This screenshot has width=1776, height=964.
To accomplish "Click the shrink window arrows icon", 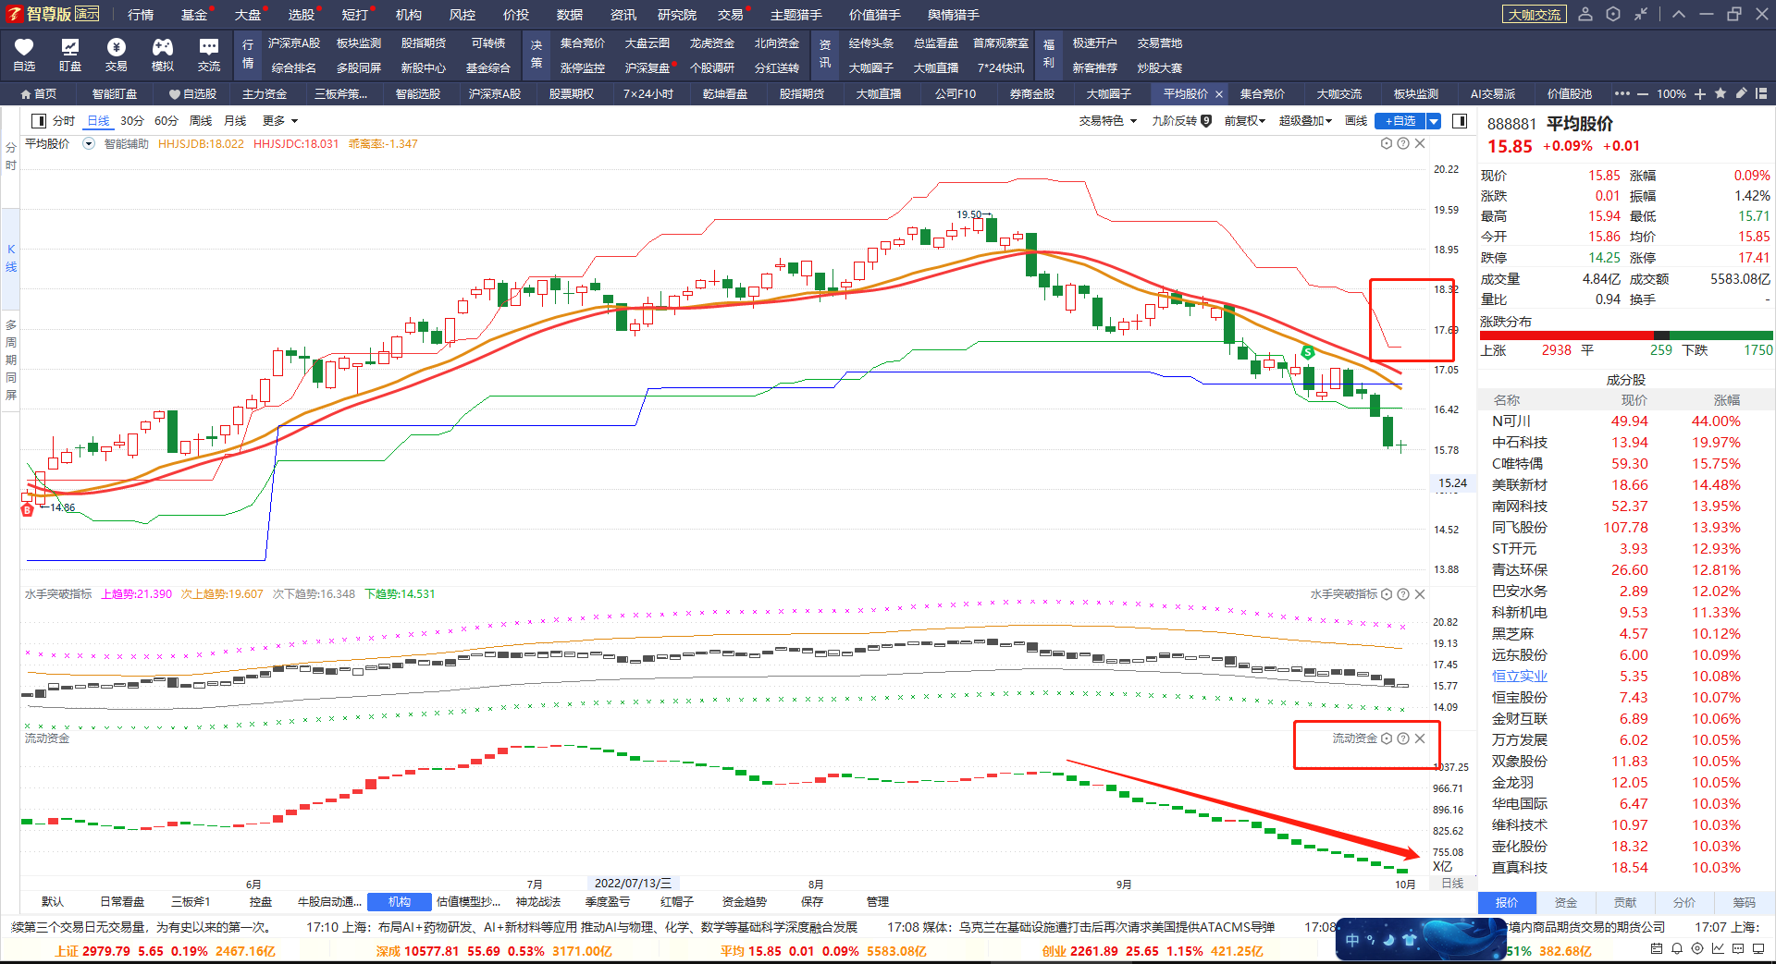I will tap(1641, 14).
